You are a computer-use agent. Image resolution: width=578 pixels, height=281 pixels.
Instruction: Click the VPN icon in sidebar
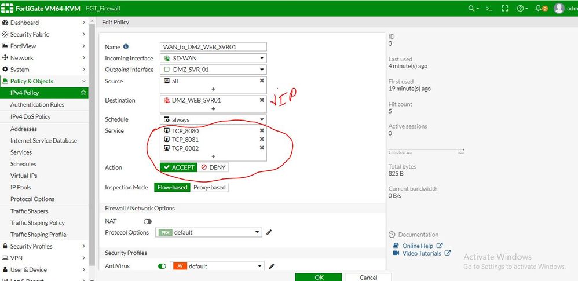click(x=5, y=258)
